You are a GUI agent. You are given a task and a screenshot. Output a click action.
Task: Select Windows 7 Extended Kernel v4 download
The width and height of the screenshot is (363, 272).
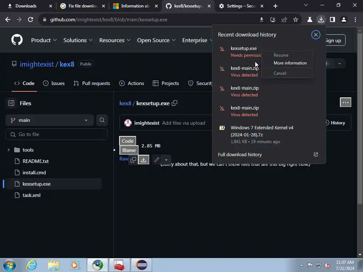click(x=269, y=134)
